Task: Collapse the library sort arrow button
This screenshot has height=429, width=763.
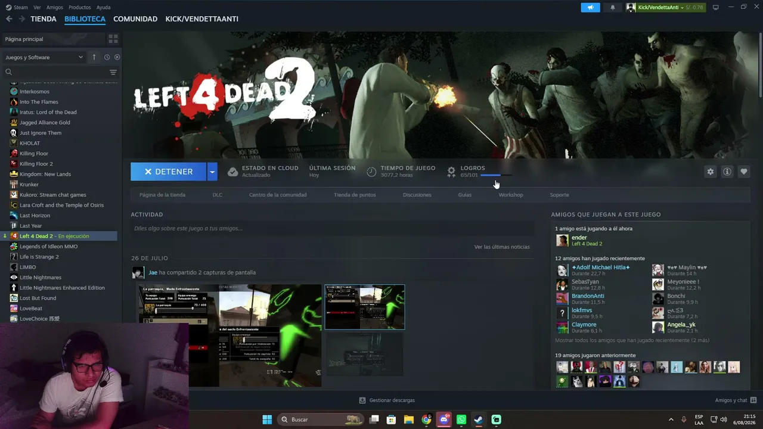Action: [x=94, y=57]
